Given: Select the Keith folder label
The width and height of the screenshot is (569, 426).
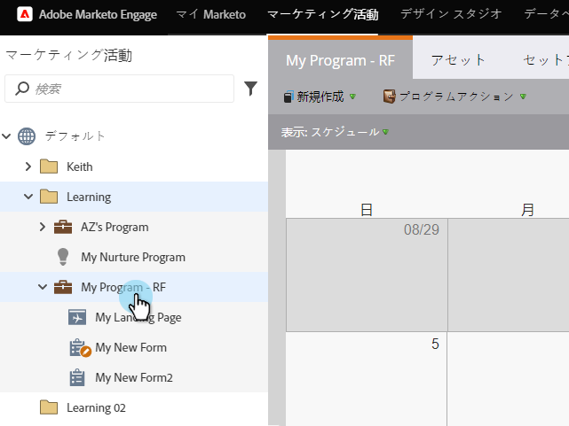Looking at the screenshot, I should pos(80,167).
